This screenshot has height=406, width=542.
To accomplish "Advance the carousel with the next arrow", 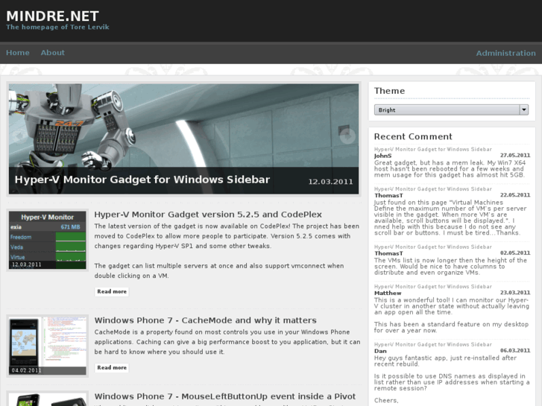I will tap(347, 136).
